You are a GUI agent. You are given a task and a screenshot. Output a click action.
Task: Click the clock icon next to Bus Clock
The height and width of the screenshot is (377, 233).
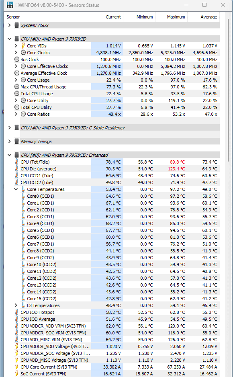[17, 59]
